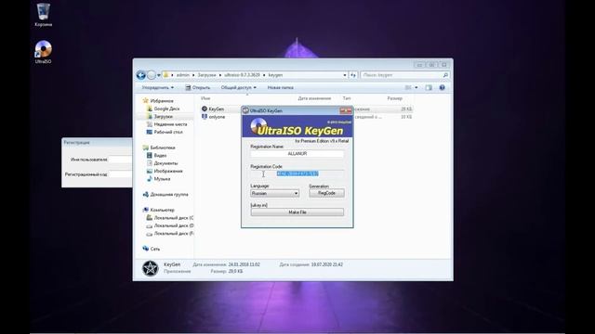Screen dimensions: 595x334
Task: Open the Language dropdown set to Russian
Action: (x=275, y=194)
